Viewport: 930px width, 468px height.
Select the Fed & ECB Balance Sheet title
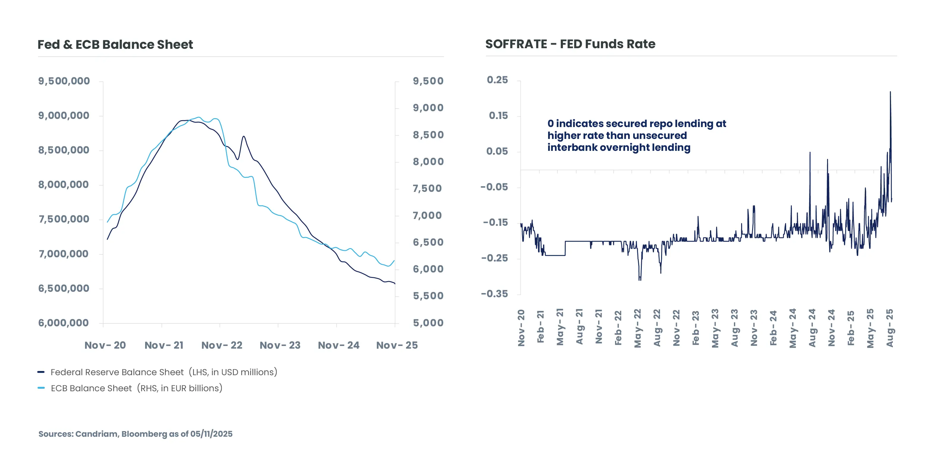(x=115, y=44)
